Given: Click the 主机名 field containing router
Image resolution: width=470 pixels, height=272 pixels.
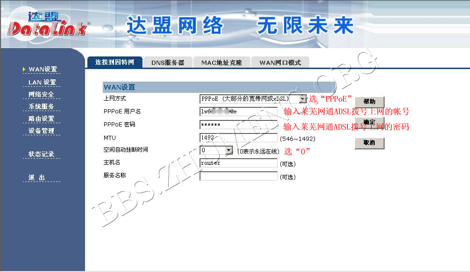Looking at the screenshot, I should [x=238, y=163].
